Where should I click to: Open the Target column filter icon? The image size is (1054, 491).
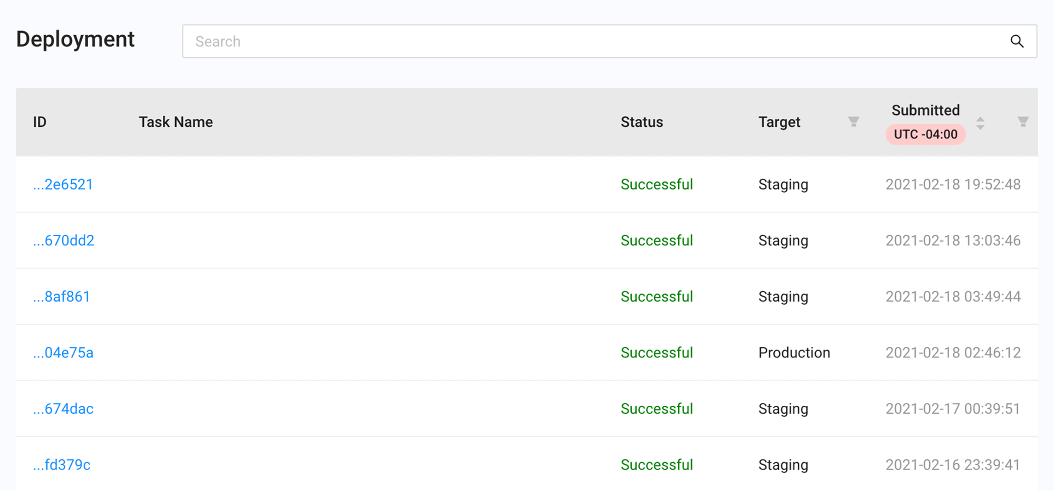click(x=854, y=122)
